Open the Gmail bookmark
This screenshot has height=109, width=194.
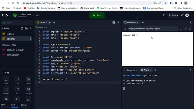[x=17, y=8]
